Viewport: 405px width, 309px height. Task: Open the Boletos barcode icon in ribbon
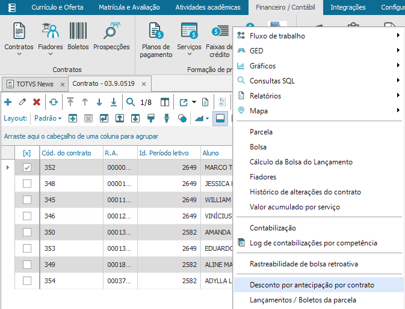[78, 36]
